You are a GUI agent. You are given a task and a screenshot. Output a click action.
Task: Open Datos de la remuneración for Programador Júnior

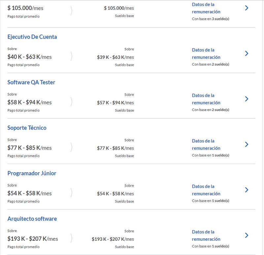[206, 190]
